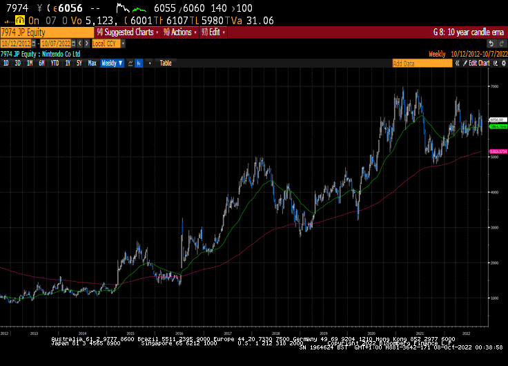Click the 7000 price axis label
508x366 pixels.
coord(494,86)
